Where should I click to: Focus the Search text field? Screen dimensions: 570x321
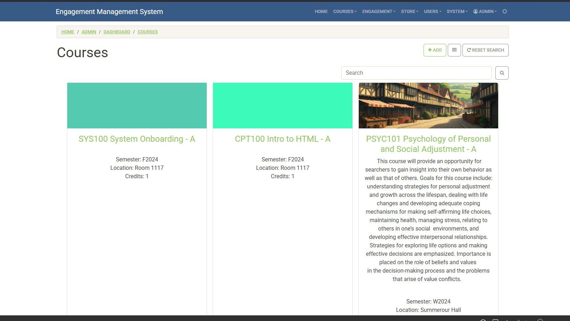pyautogui.click(x=416, y=73)
